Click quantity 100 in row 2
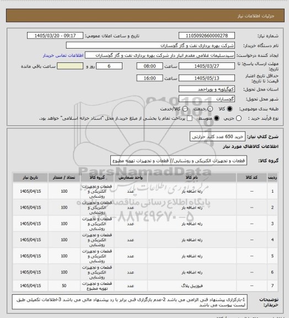The width and height of the screenshot is (289, 318). pos(64,208)
